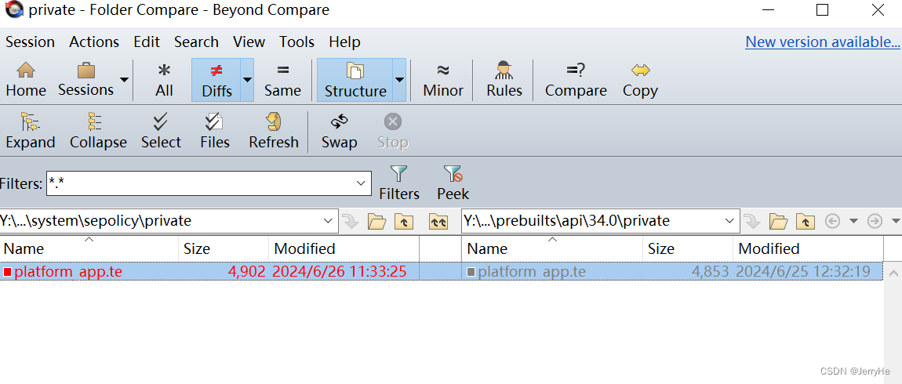Screen dimensions: 902x384
Task: Toggle the Diffs display filter
Action: click(216, 80)
